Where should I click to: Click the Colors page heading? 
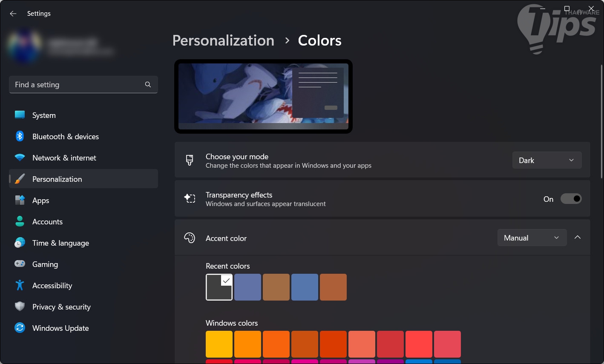coord(319,40)
